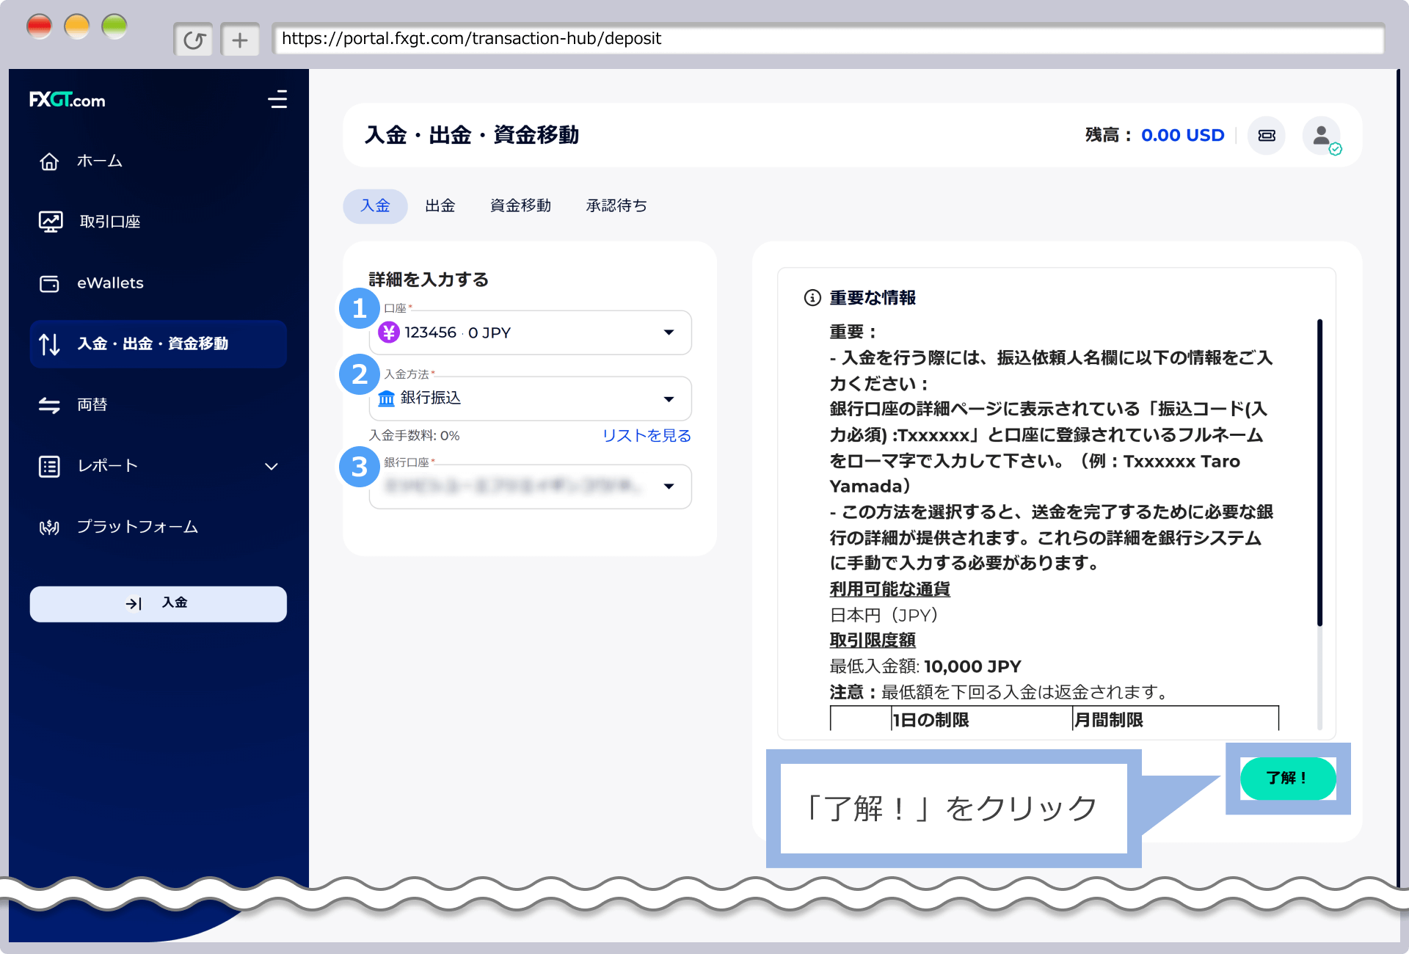1409x954 pixels.
Task: Click the 両替 exchange arrows icon
Action: pos(49,404)
